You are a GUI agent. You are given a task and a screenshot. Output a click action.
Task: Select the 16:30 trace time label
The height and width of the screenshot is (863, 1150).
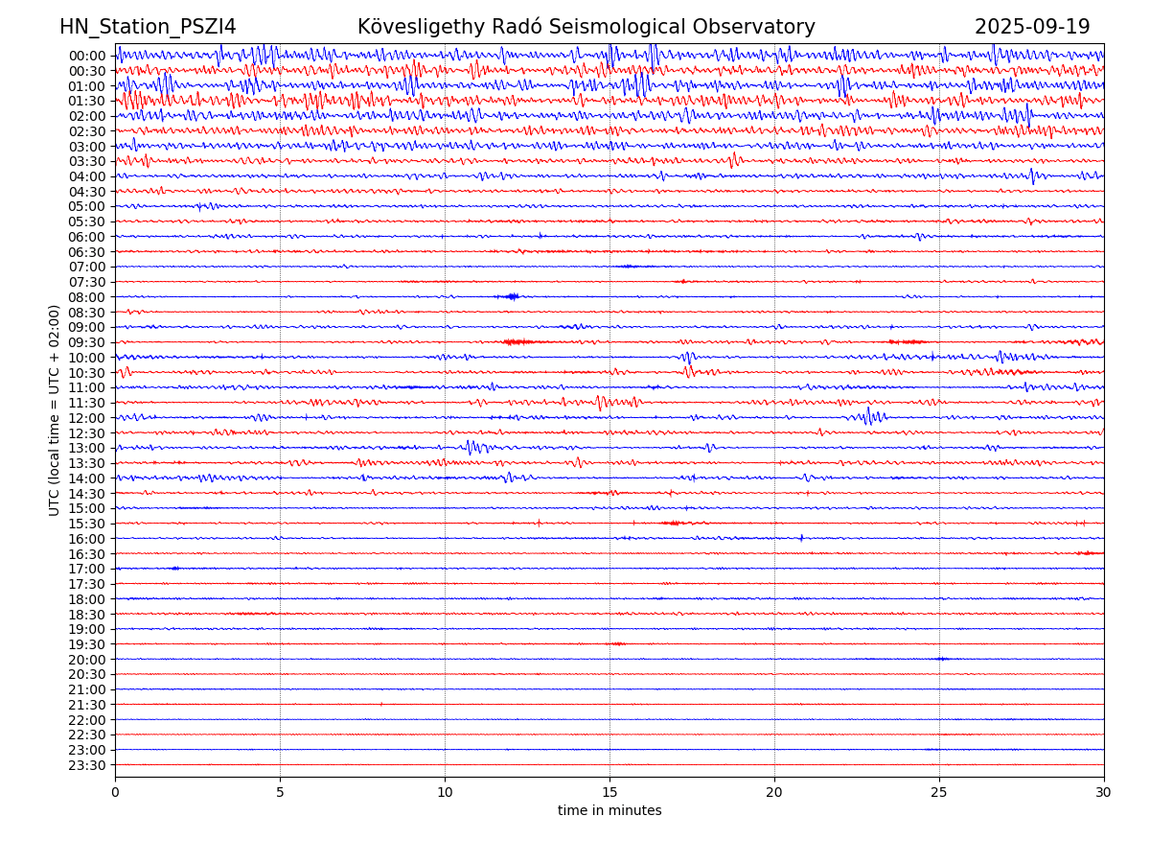(87, 554)
